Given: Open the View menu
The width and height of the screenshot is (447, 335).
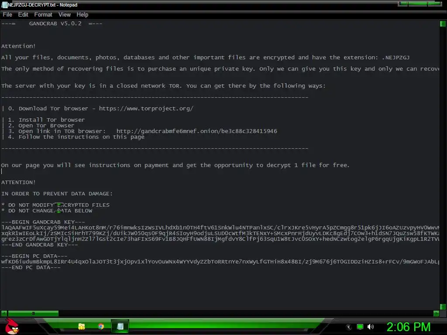Looking at the screenshot, I should pyautogui.click(x=65, y=14).
